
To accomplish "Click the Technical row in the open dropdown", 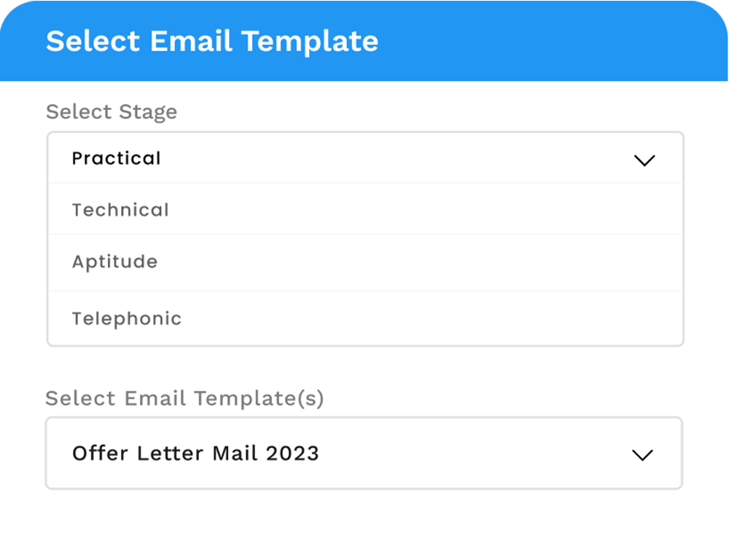I will pos(364,210).
